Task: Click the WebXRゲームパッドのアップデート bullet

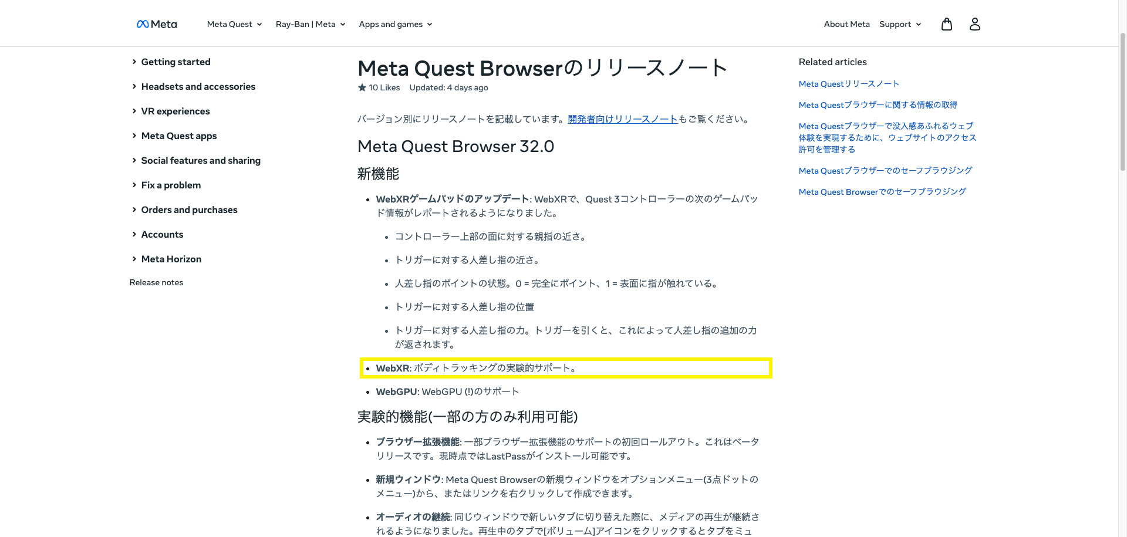Action: (567, 206)
